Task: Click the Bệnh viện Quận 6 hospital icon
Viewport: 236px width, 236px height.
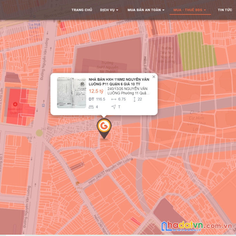Action: pos(15,104)
